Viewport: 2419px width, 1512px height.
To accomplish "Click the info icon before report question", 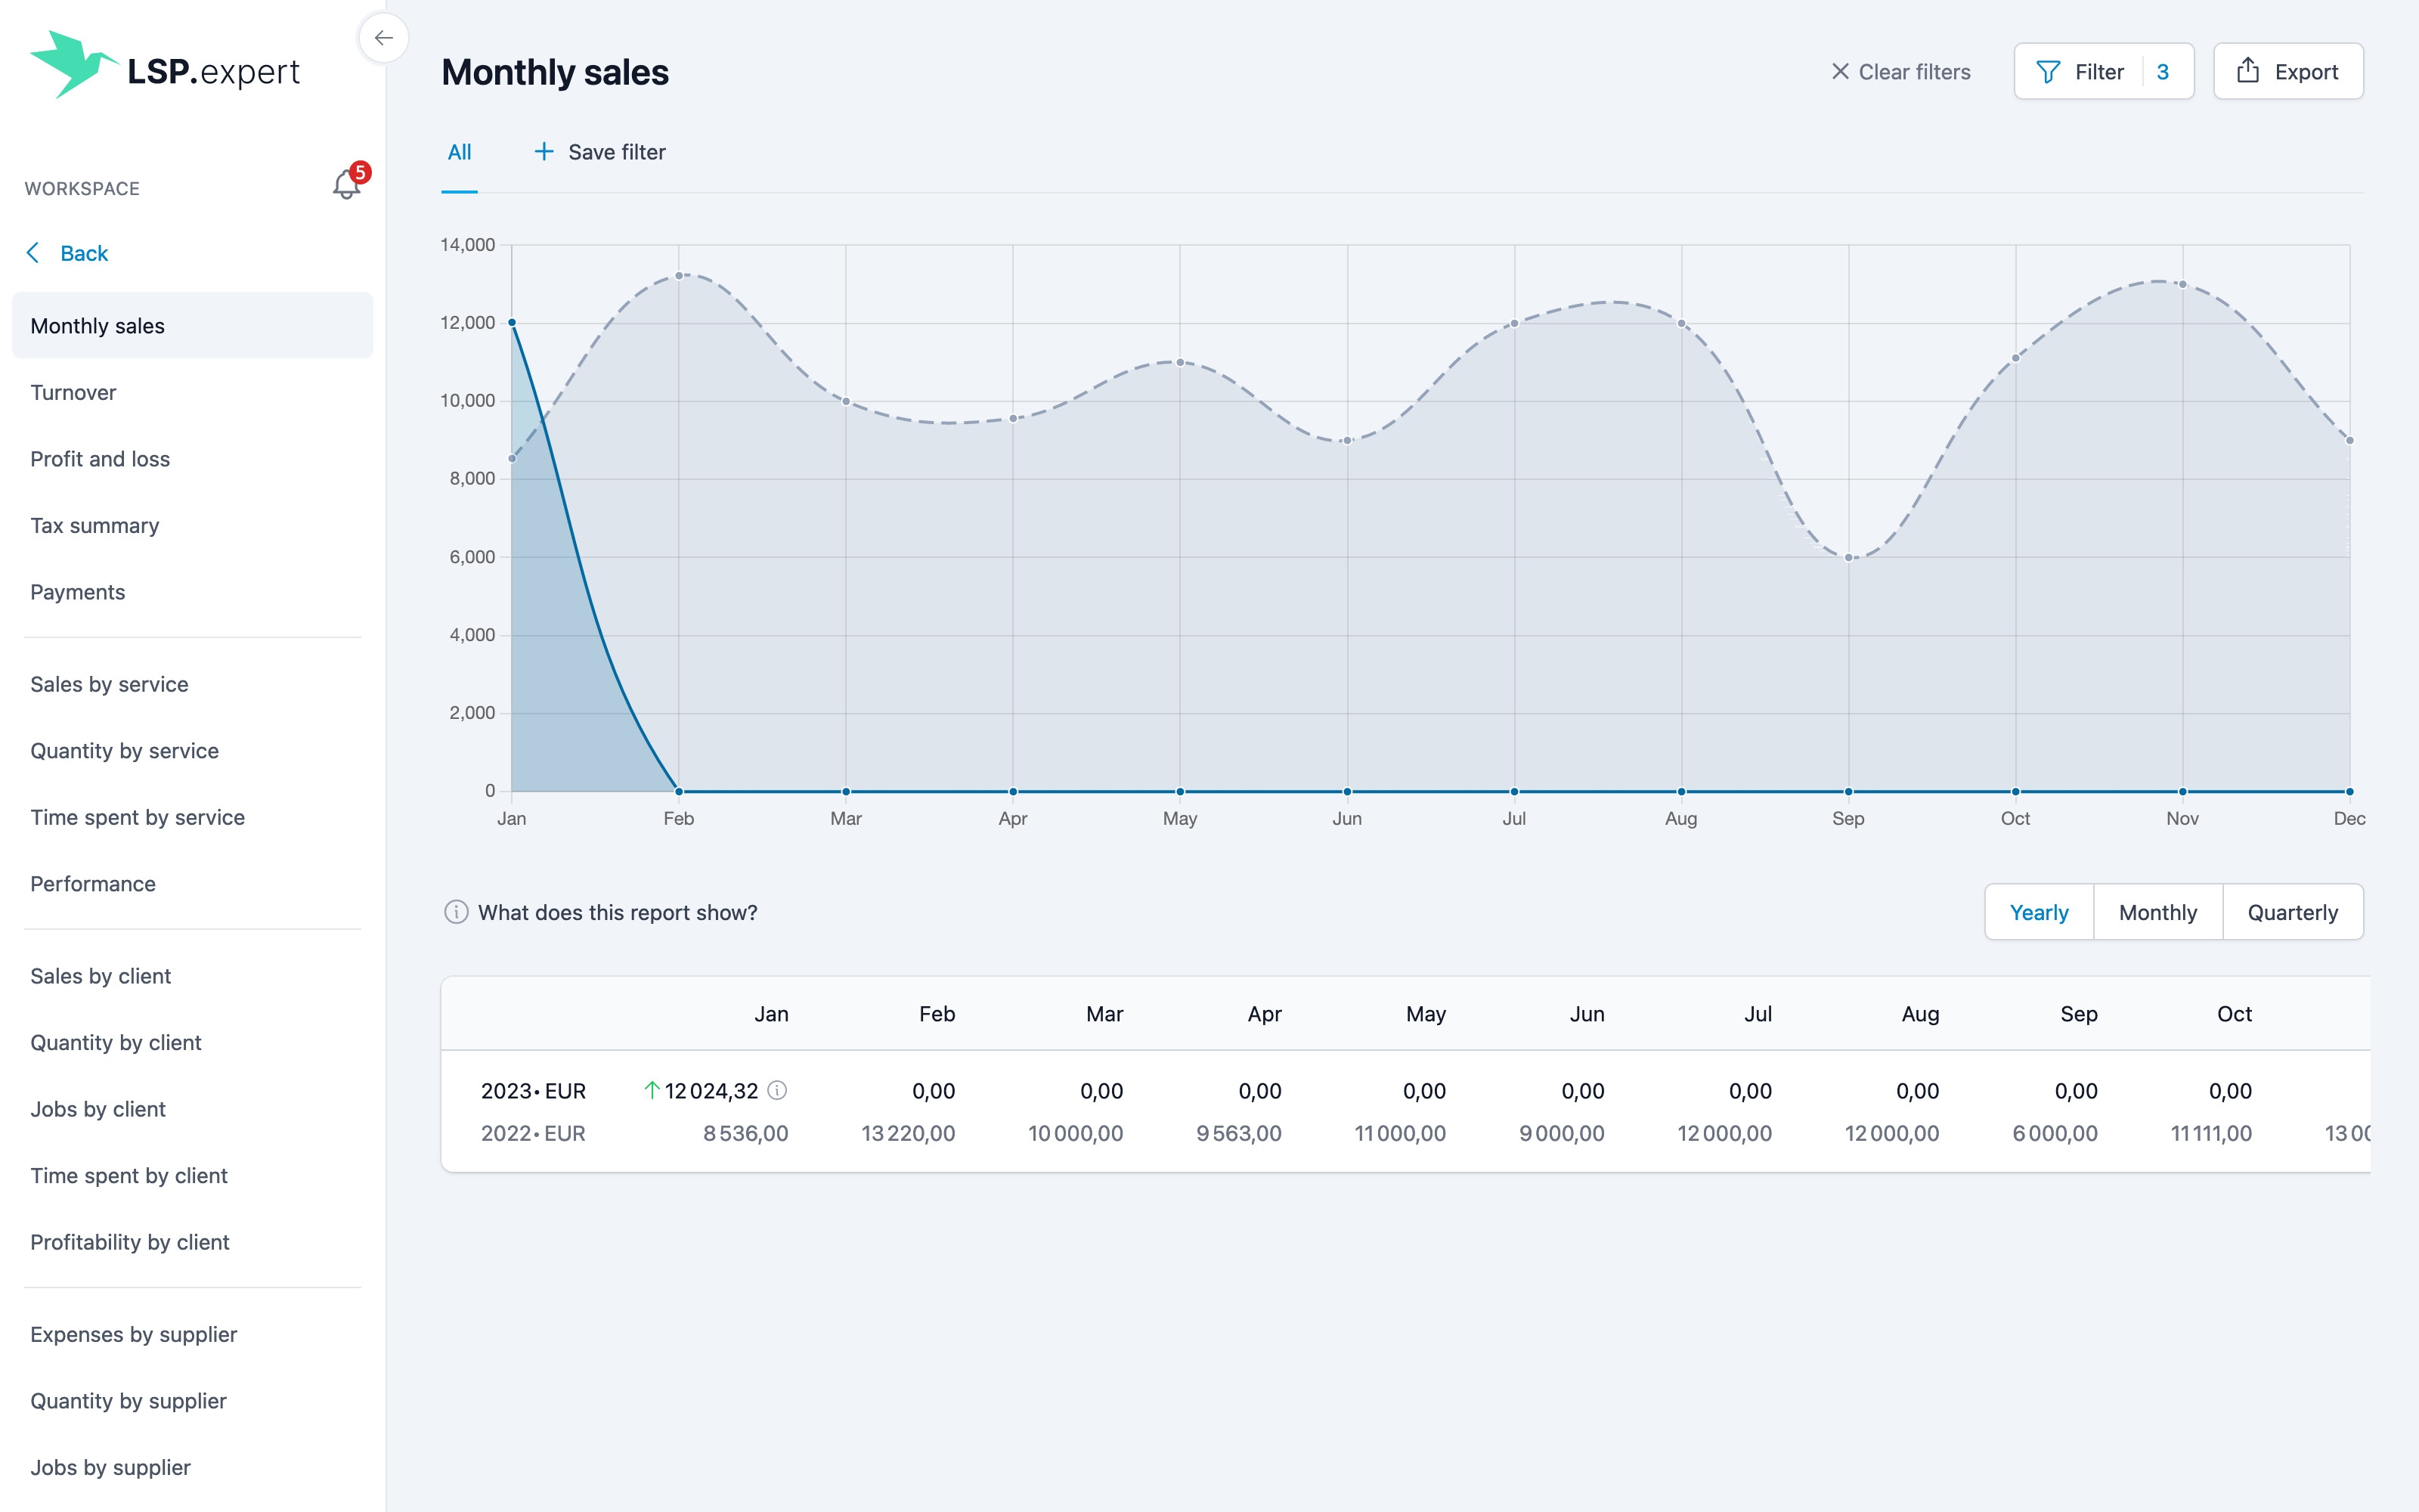I will pyautogui.click(x=456, y=912).
